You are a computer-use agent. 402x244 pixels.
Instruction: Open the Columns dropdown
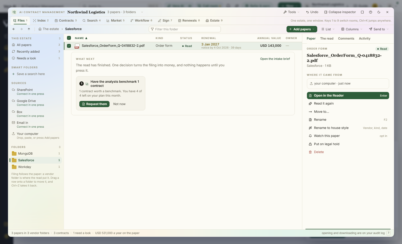coord(352,29)
